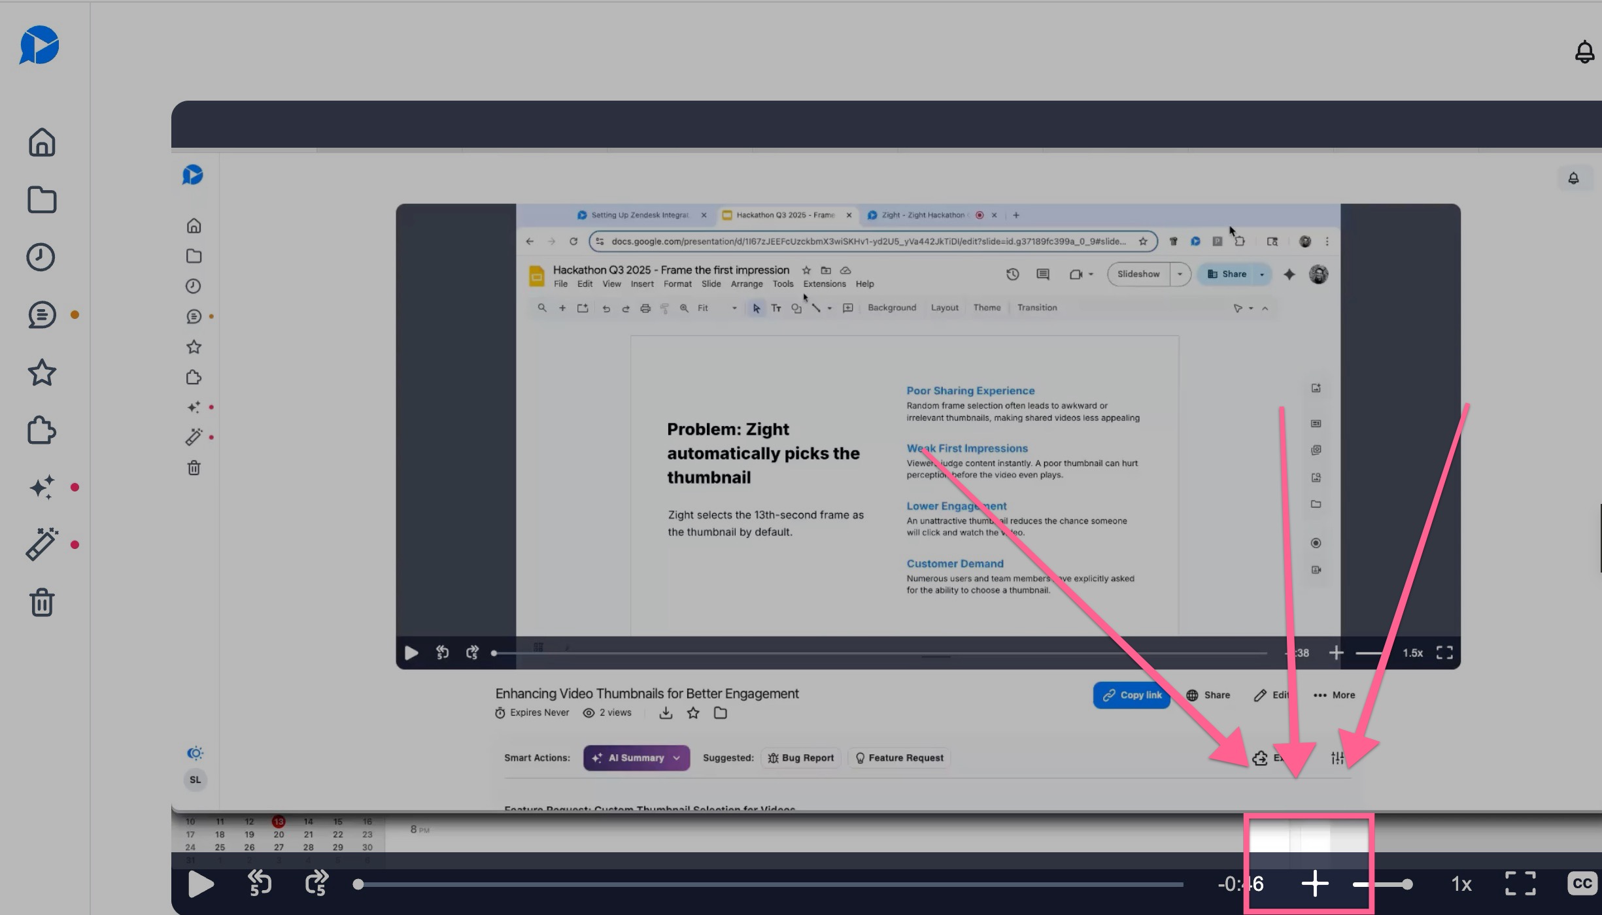Toggle closed captions with the CC button

[1582, 884]
